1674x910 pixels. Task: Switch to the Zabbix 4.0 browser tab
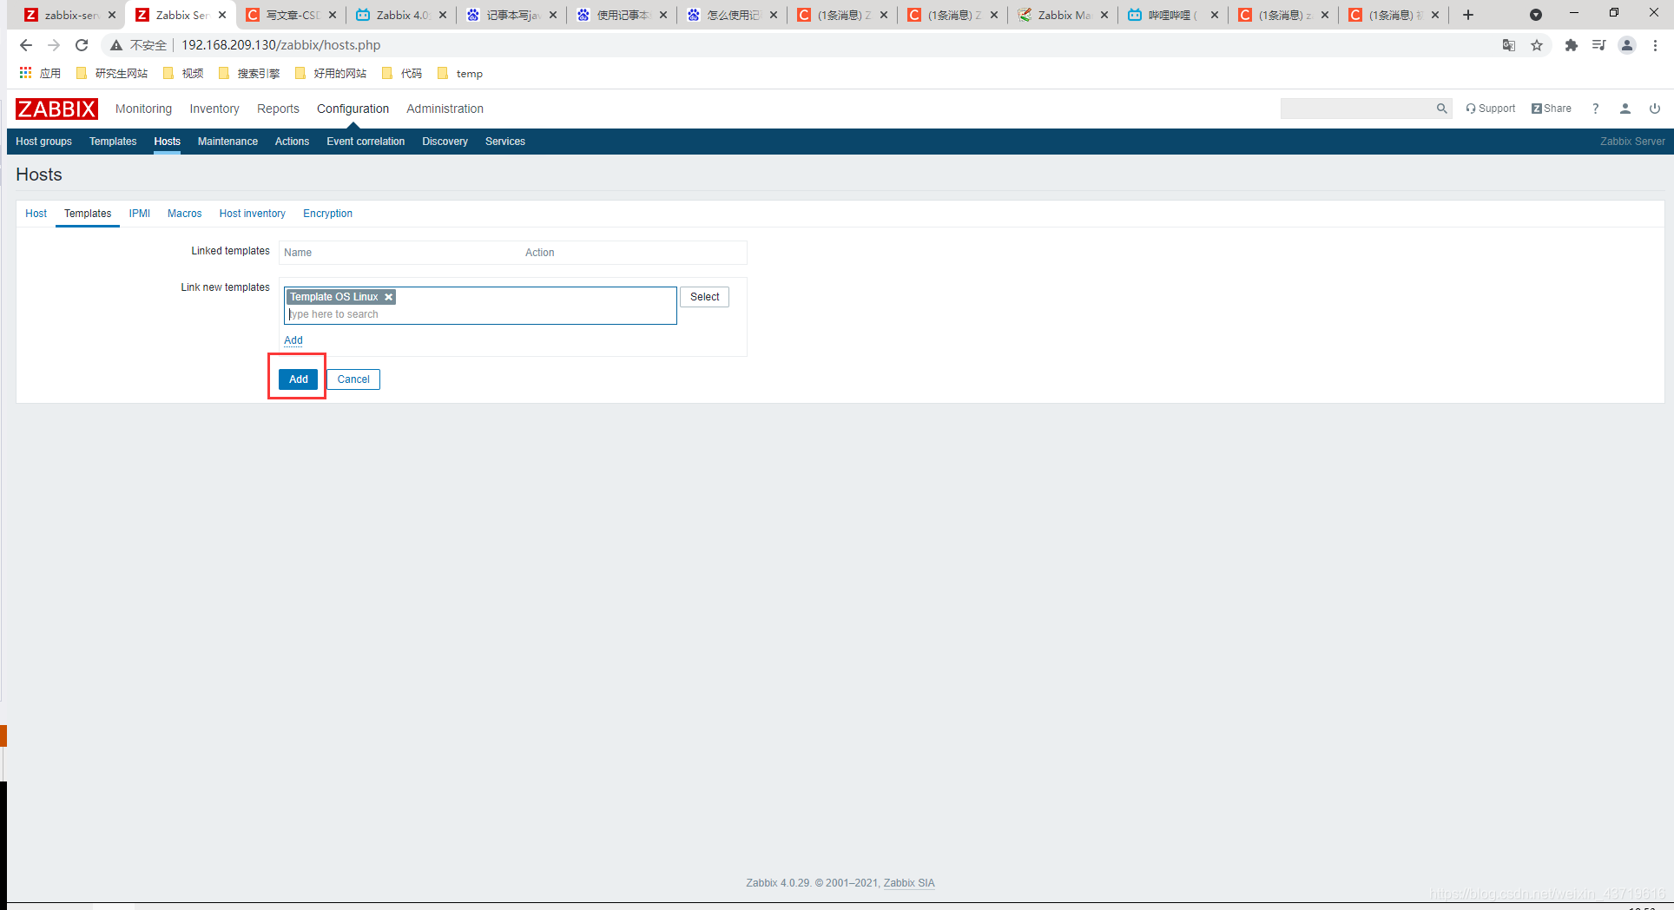coord(402,15)
